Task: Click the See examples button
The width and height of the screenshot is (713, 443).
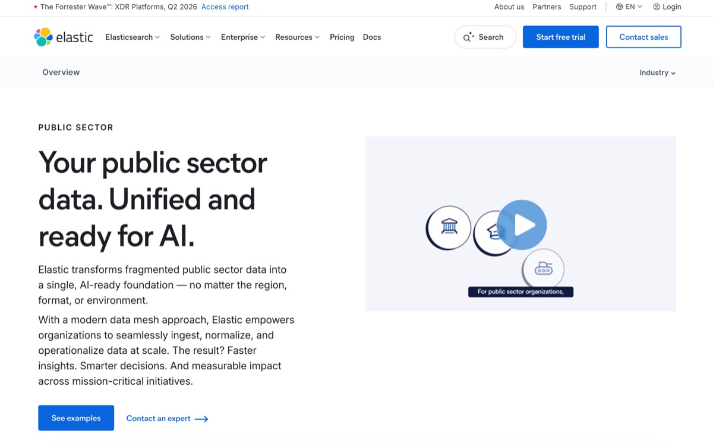Action: click(76, 418)
